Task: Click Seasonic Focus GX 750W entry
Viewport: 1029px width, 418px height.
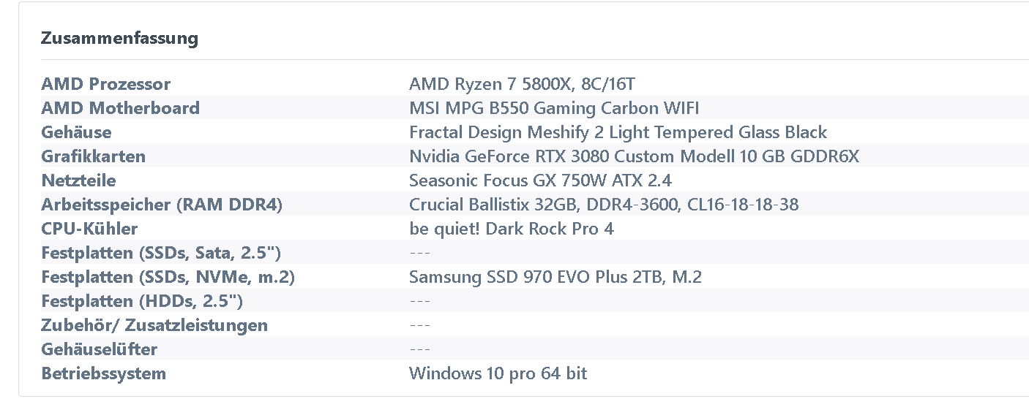Action: pos(540,180)
